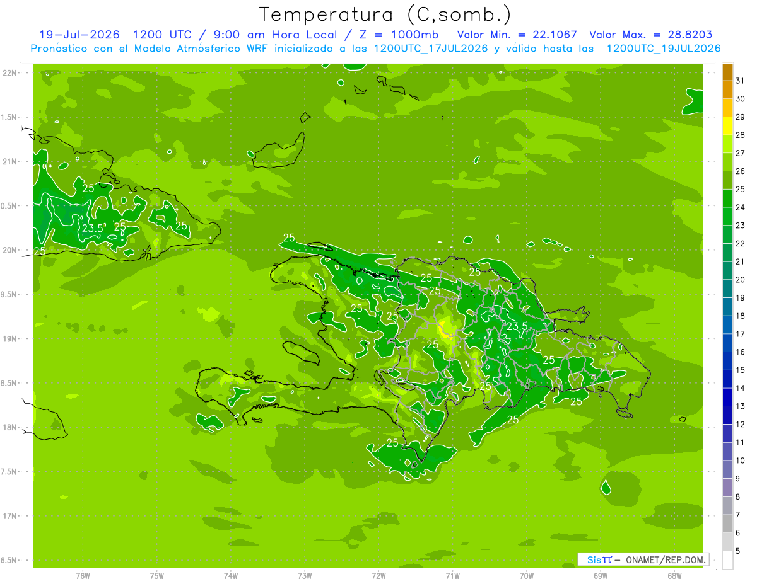Viewport: 757px width, 584px height.
Task: Click the "73W" longitude axis label
Action: pos(305,575)
